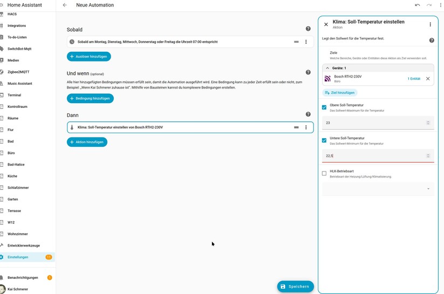Click Obere Soll-Temperatur field showing 23

[x=378, y=122]
